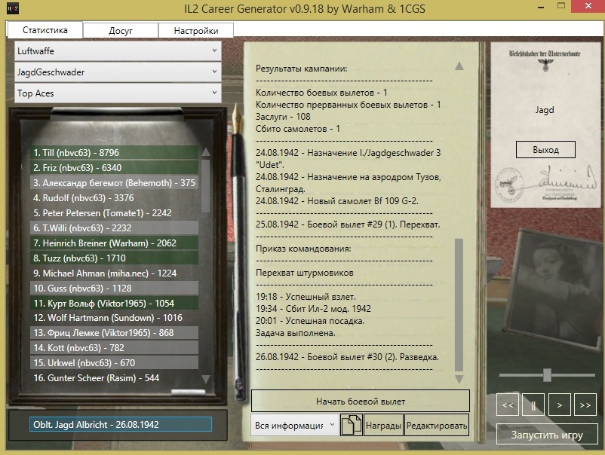The image size is (605, 455).
Task: Open the Награды awards button
Action: point(383,425)
